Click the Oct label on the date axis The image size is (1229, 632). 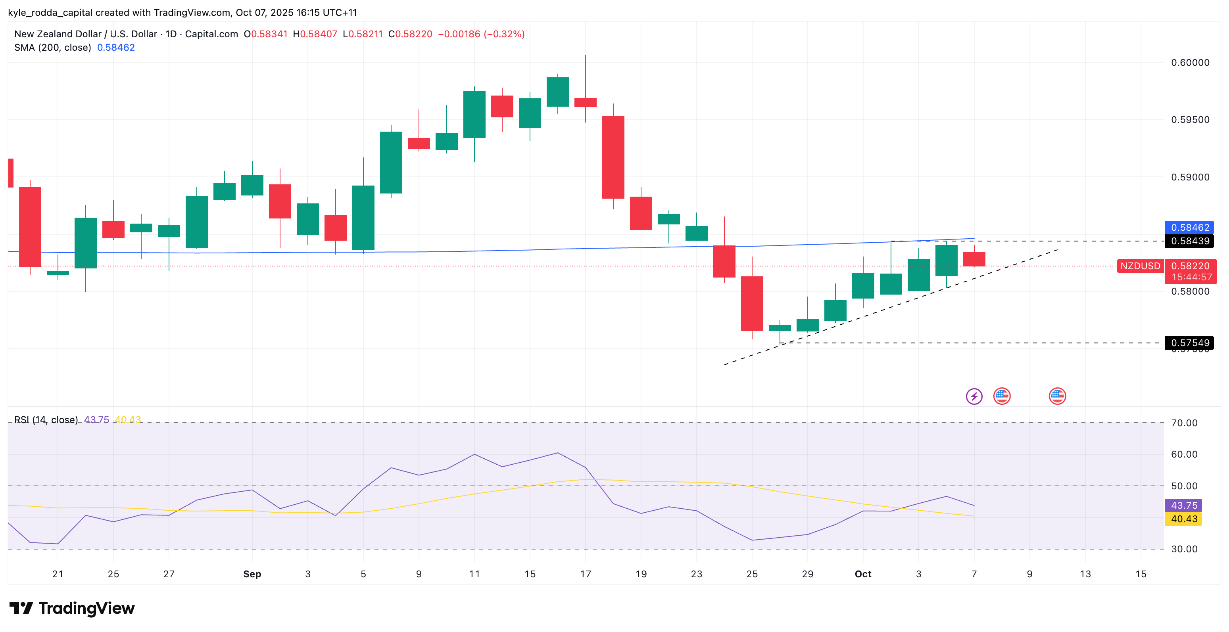[862, 574]
